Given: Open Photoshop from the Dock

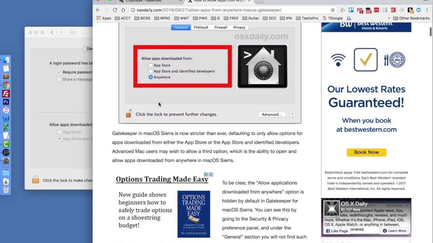Looking at the screenshot, I should click(6, 102).
